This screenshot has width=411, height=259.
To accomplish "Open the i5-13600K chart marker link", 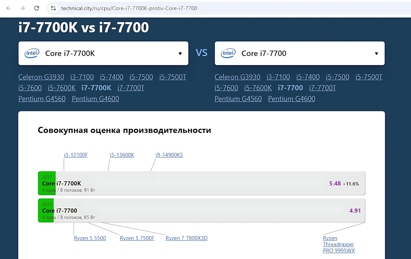I will [x=122, y=155].
